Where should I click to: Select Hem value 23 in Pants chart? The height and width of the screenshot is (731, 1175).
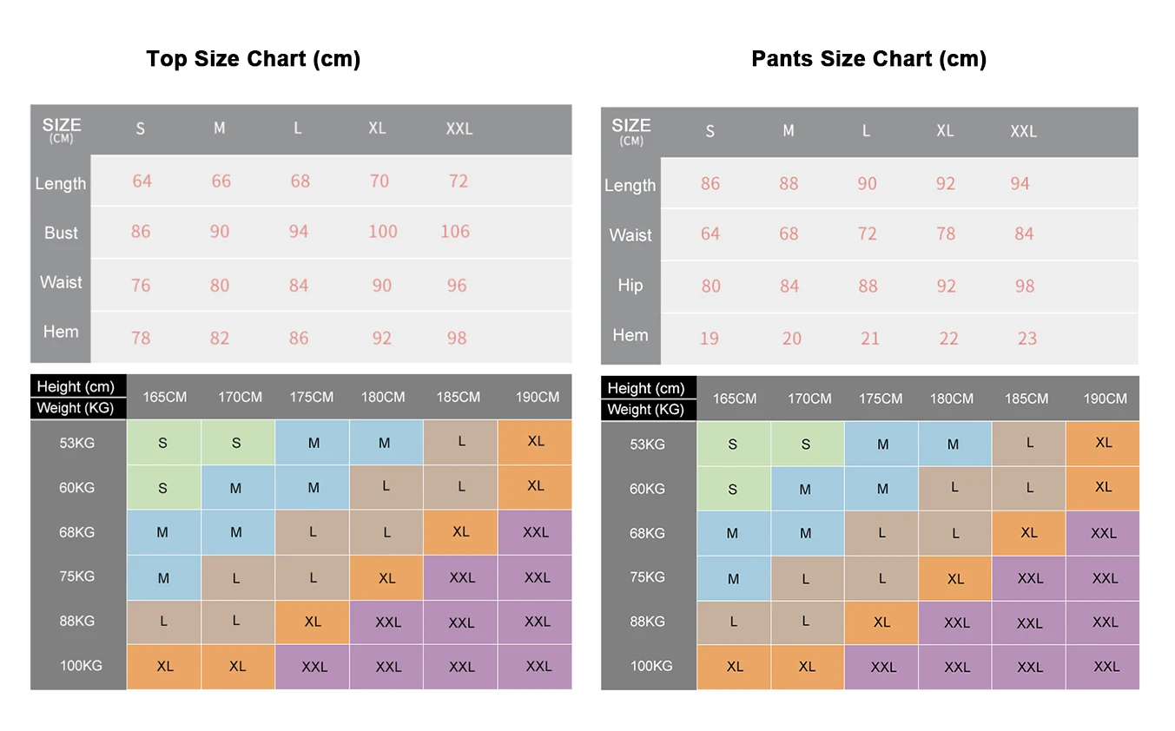tap(1027, 339)
